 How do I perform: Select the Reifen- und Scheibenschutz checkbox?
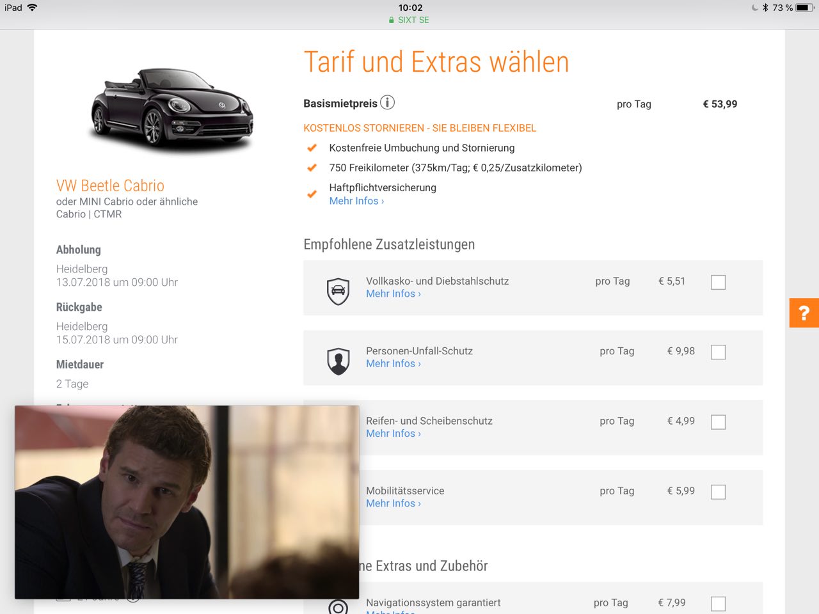718,422
